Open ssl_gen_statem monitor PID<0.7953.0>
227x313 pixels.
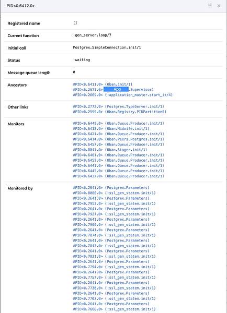[114, 203]
